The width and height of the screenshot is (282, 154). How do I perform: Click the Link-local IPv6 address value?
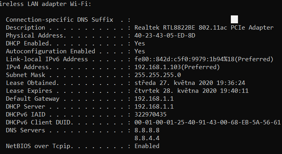click(x=204, y=59)
